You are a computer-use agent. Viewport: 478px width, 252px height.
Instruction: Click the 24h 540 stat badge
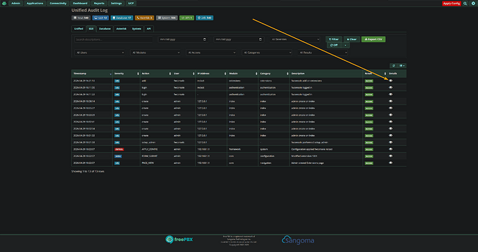click(204, 18)
